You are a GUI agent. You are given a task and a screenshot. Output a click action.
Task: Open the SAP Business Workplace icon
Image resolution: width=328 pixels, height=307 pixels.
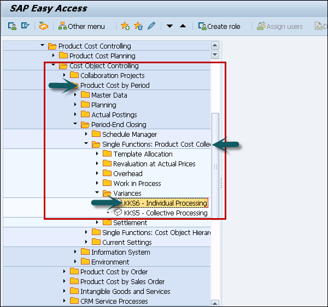click(44, 26)
